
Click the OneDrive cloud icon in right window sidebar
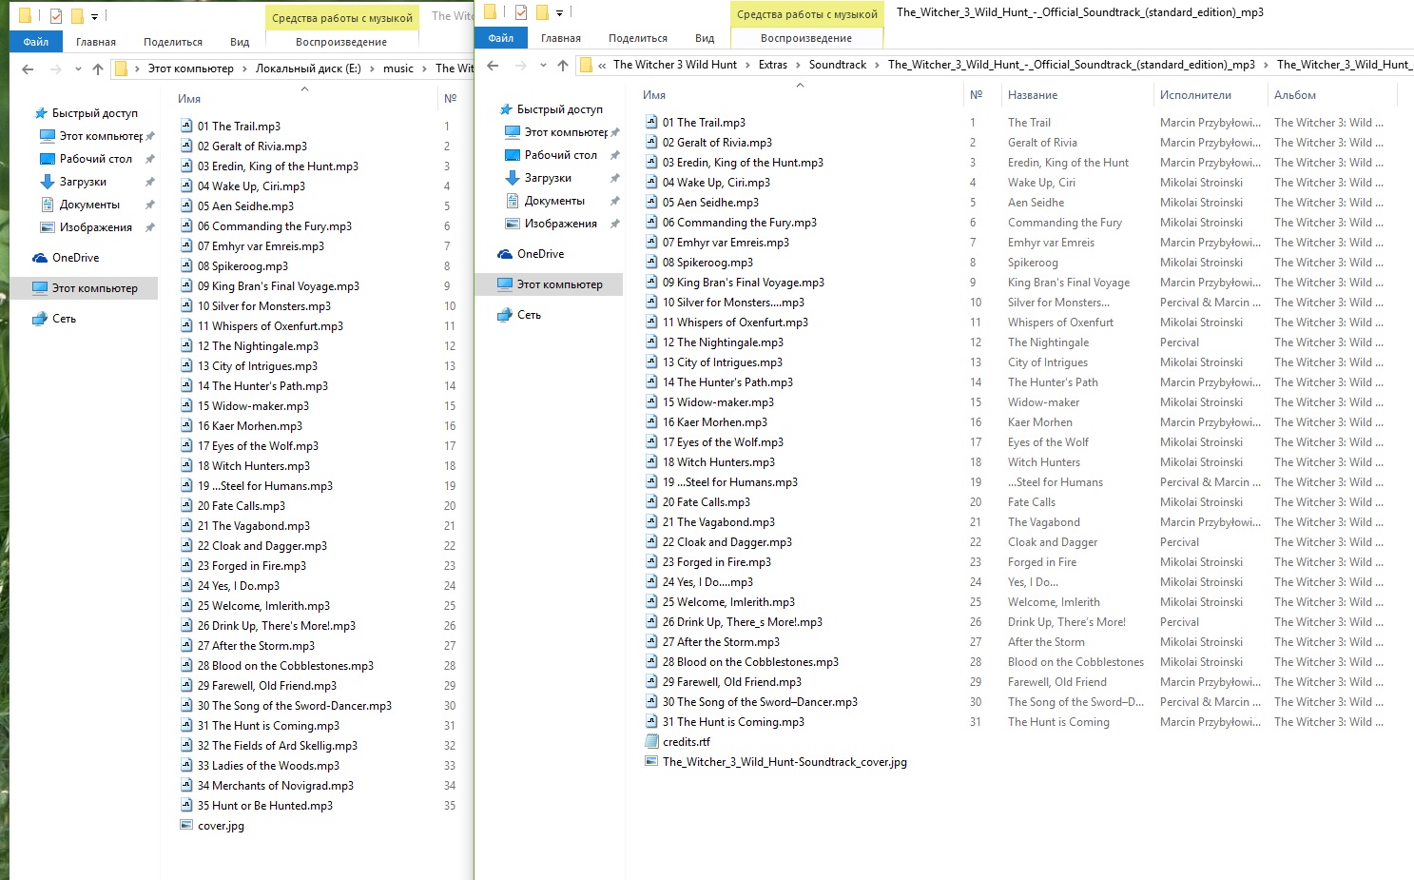point(505,254)
